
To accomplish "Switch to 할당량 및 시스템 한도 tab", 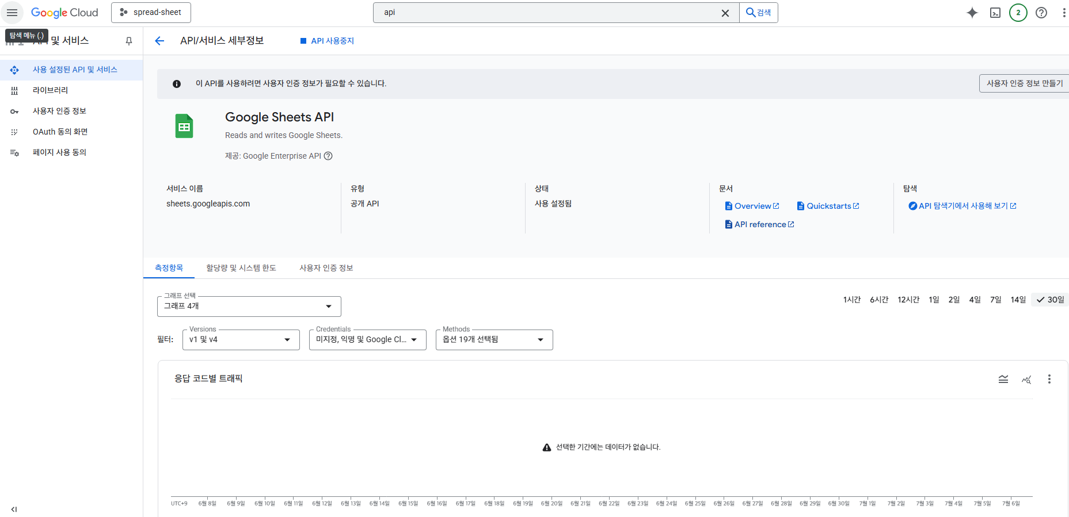I will (x=241, y=268).
